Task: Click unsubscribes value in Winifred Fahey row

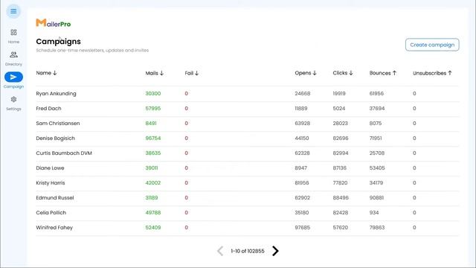Action: point(414,228)
